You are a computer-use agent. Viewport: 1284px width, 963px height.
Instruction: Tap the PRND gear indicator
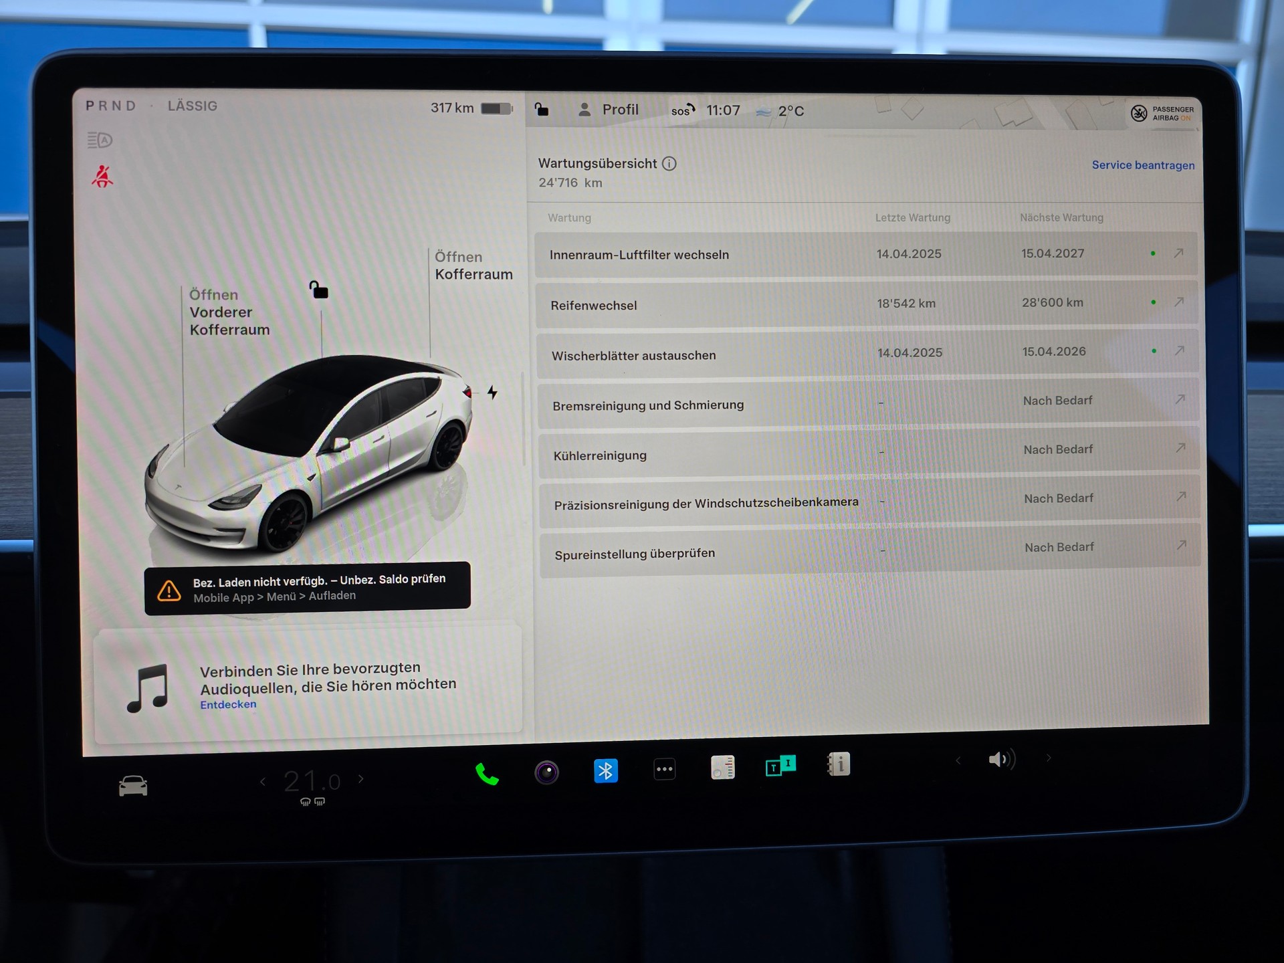pos(110,106)
